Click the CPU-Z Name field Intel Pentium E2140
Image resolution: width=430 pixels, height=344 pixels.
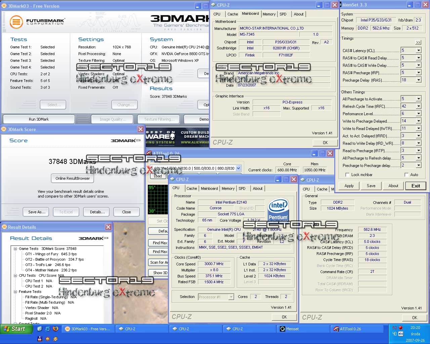[x=231, y=202]
